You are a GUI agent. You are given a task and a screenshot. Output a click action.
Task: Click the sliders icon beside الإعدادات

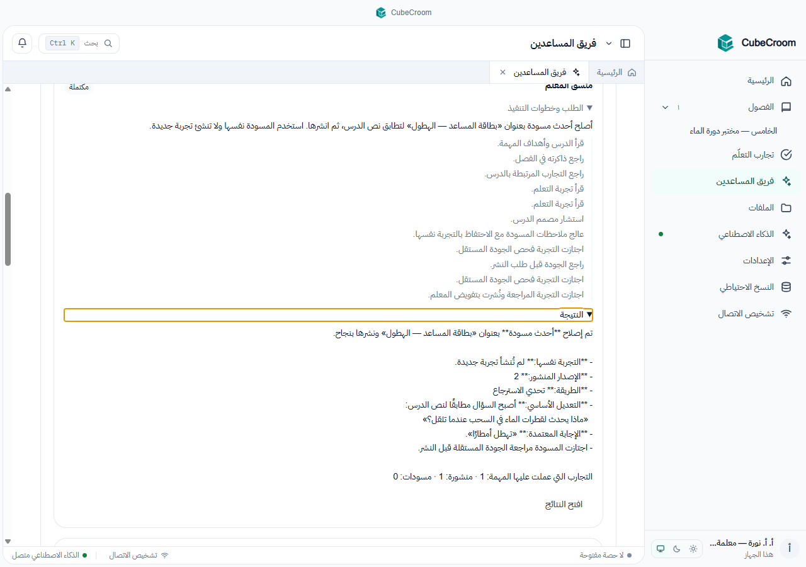786,261
